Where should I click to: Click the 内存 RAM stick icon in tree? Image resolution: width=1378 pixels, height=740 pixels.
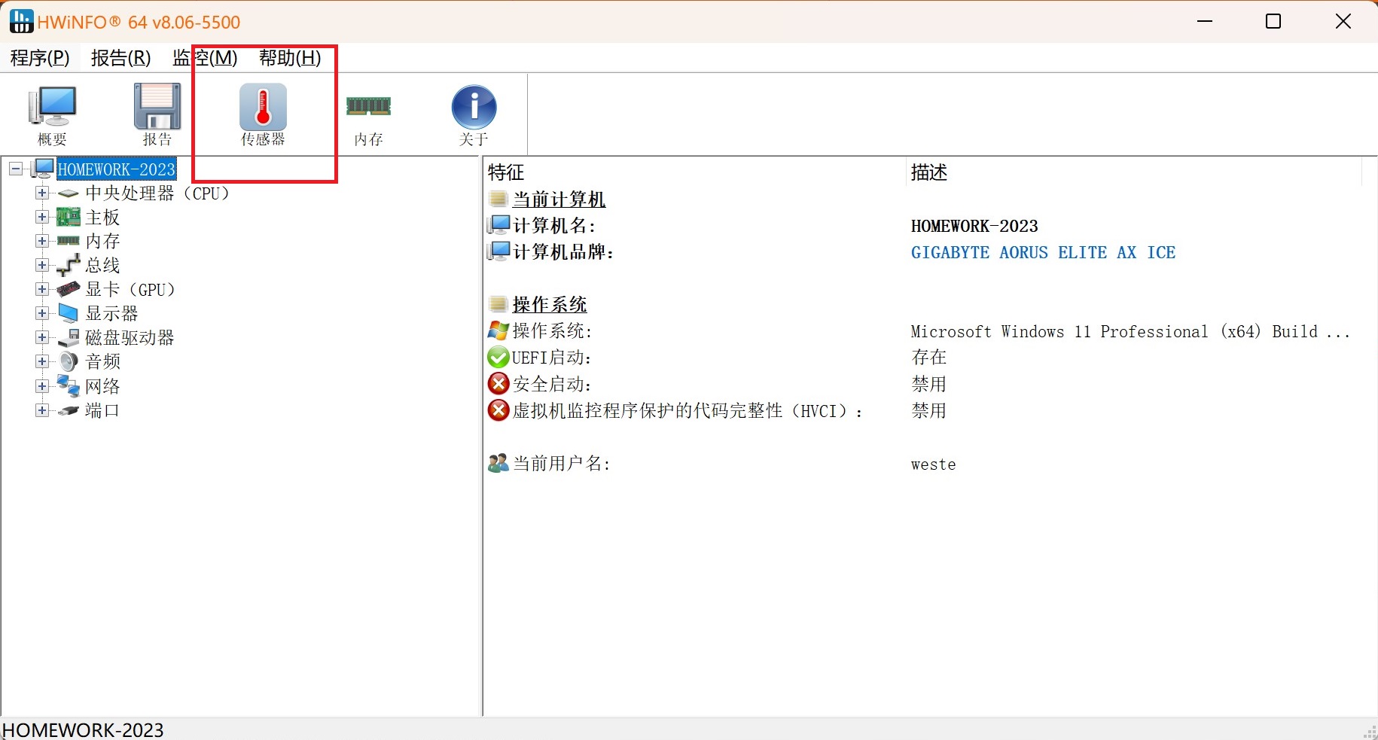pos(68,241)
